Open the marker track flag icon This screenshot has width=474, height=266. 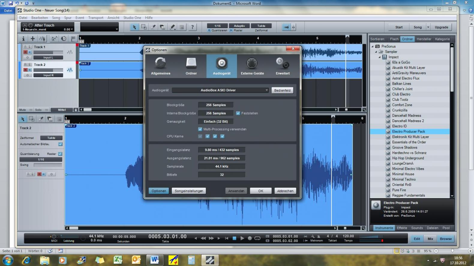pyautogui.click(x=73, y=39)
